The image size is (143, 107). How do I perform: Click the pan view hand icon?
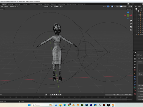pyautogui.click(x=131, y=24)
